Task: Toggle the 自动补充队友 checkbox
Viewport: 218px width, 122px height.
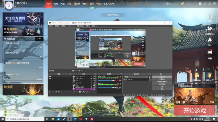Action: click(x=178, y=86)
